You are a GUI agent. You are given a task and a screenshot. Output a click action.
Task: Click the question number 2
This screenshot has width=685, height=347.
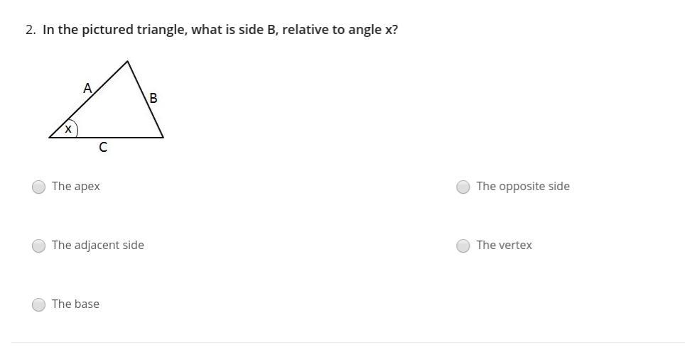coord(30,30)
